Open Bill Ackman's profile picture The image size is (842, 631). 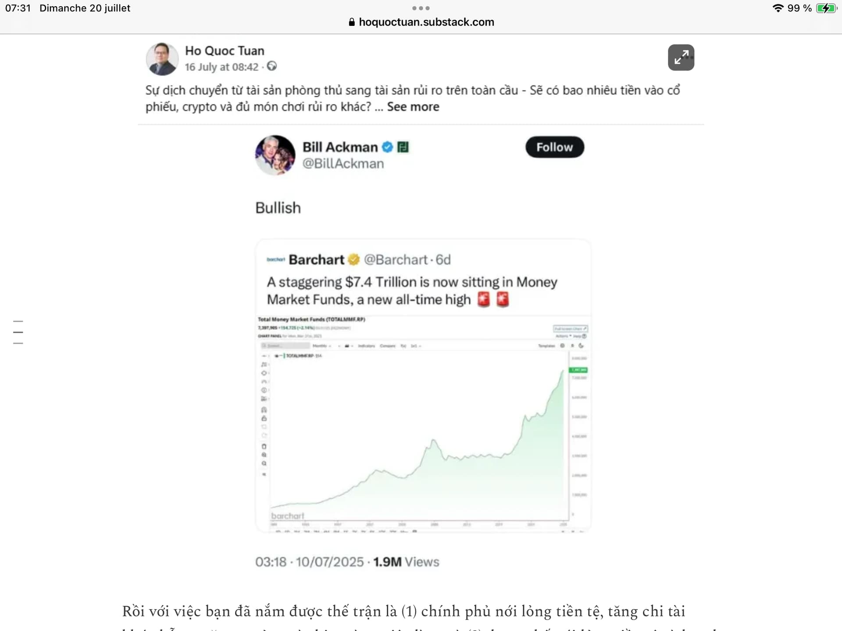point(275,155)
